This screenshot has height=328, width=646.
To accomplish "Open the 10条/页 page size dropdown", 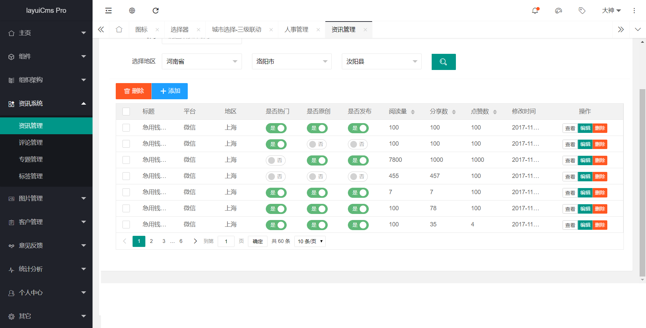I will [309, 241].
